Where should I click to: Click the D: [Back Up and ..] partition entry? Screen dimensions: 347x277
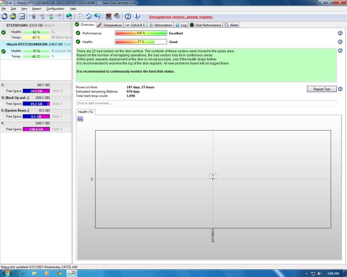click(36, 101)
